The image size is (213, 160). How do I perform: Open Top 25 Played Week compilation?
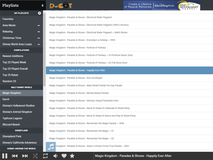14,62
